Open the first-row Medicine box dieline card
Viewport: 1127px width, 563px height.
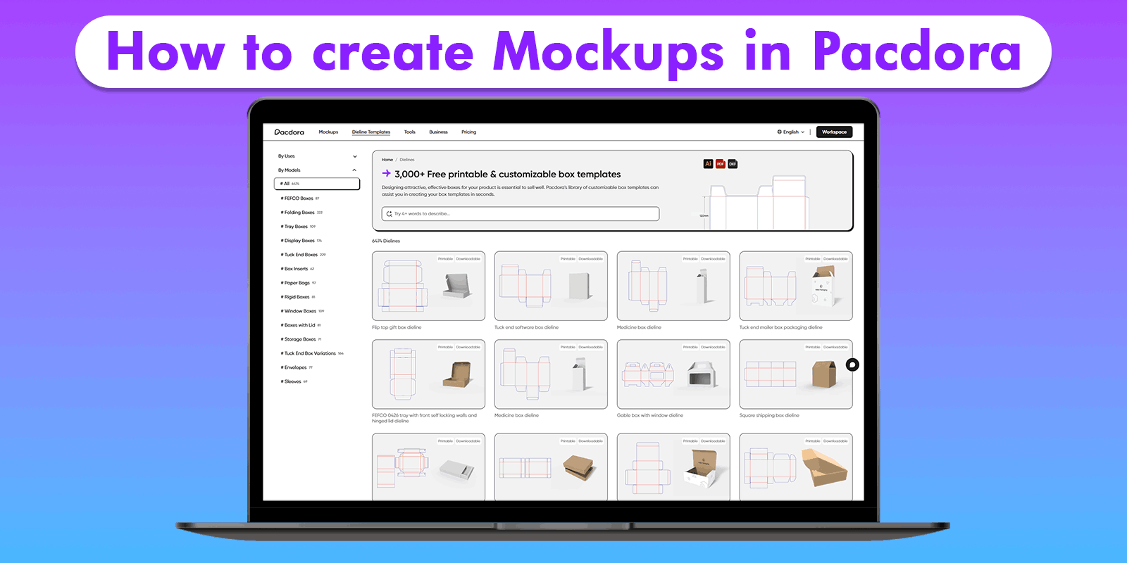click(673, 286)
